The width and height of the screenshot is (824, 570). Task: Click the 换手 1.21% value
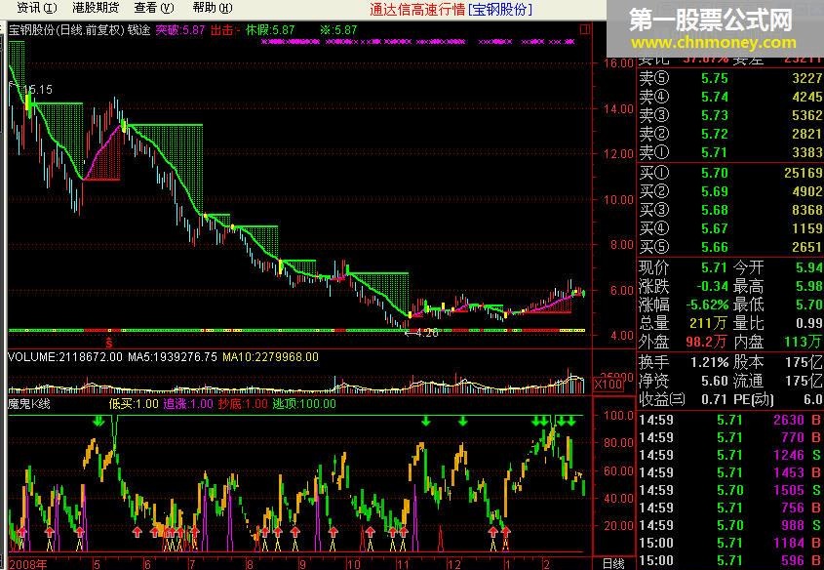tap(710, 362)
